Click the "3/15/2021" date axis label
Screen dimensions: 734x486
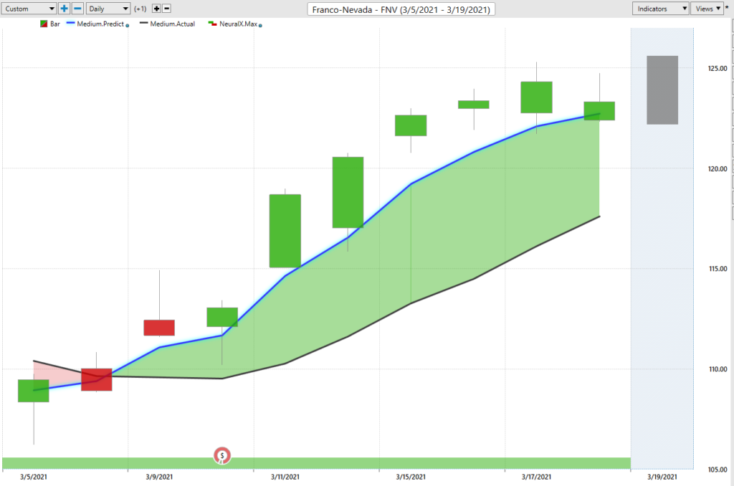tap(411, 477)
